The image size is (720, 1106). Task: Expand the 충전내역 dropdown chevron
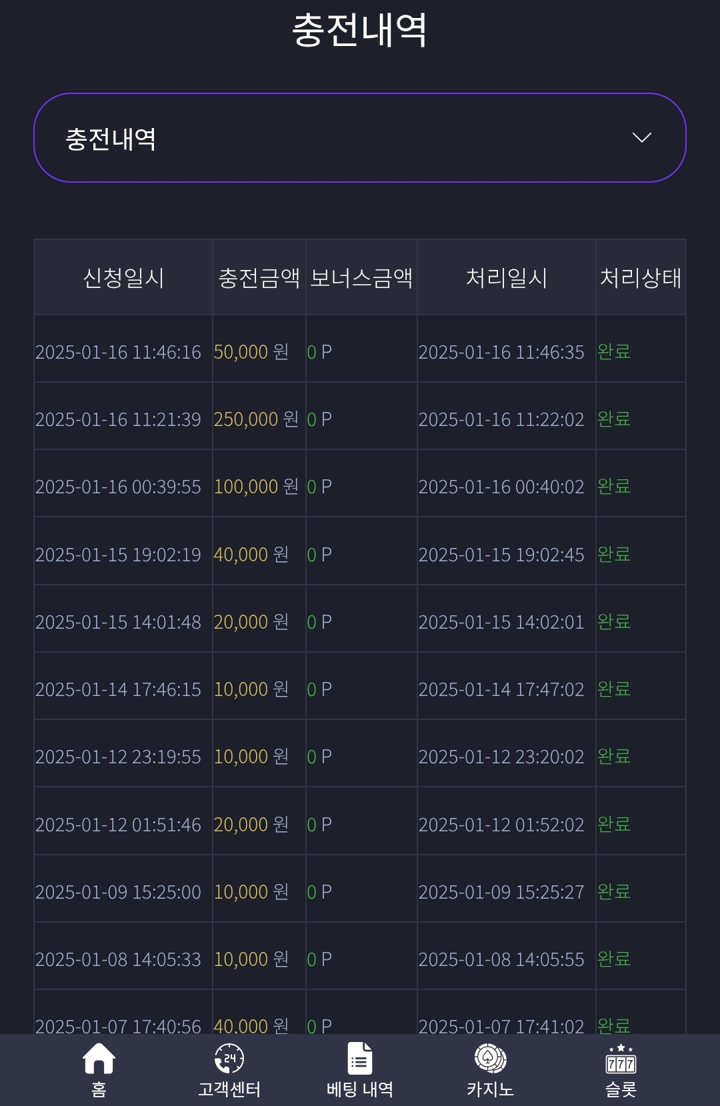pyautogui.click(x=641, y=137)
